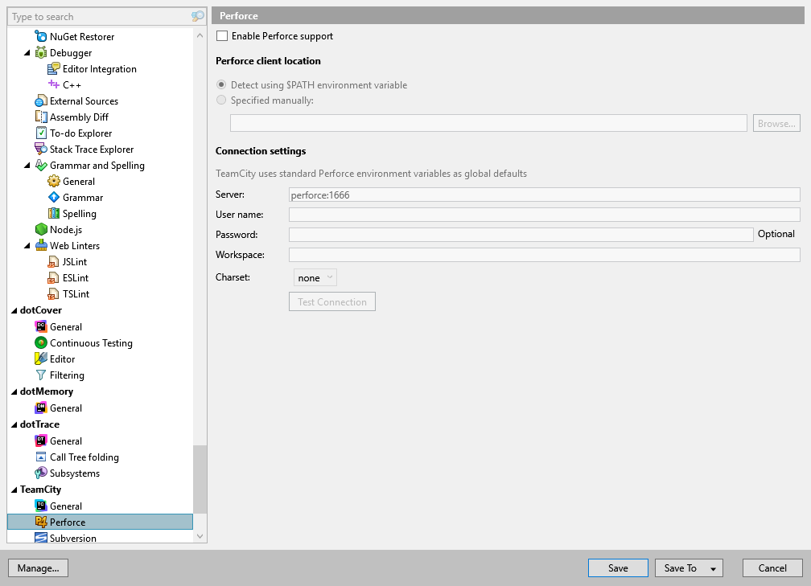The width and height of the screenshot is (811, 586).
Task: Select the Node.js settings icon
Action: click(40, 229)
